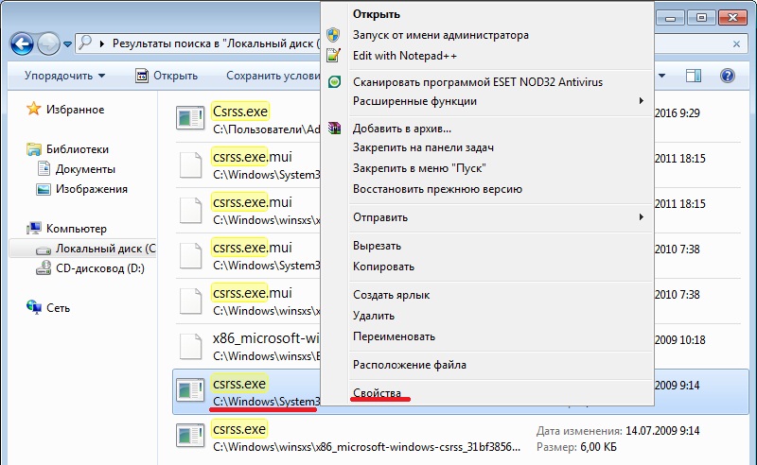Clear the search box with X
Image resolution: width=757 pixels, height=465 pixels.
click(737, 43)
